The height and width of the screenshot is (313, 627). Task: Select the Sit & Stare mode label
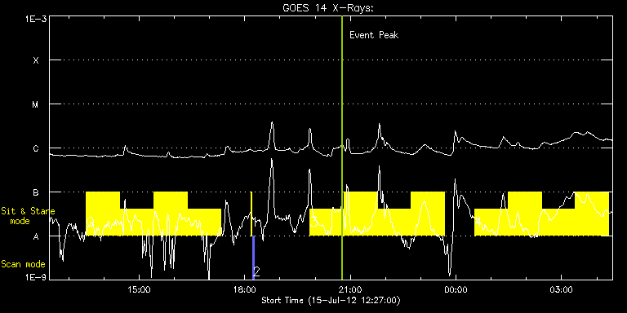coord(28,215)
